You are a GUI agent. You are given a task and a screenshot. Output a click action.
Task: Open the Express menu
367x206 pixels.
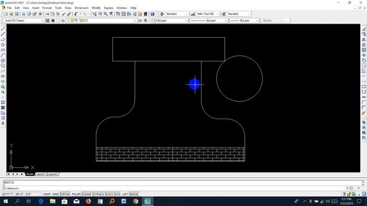pyautogui.click(x=108, y=8)
